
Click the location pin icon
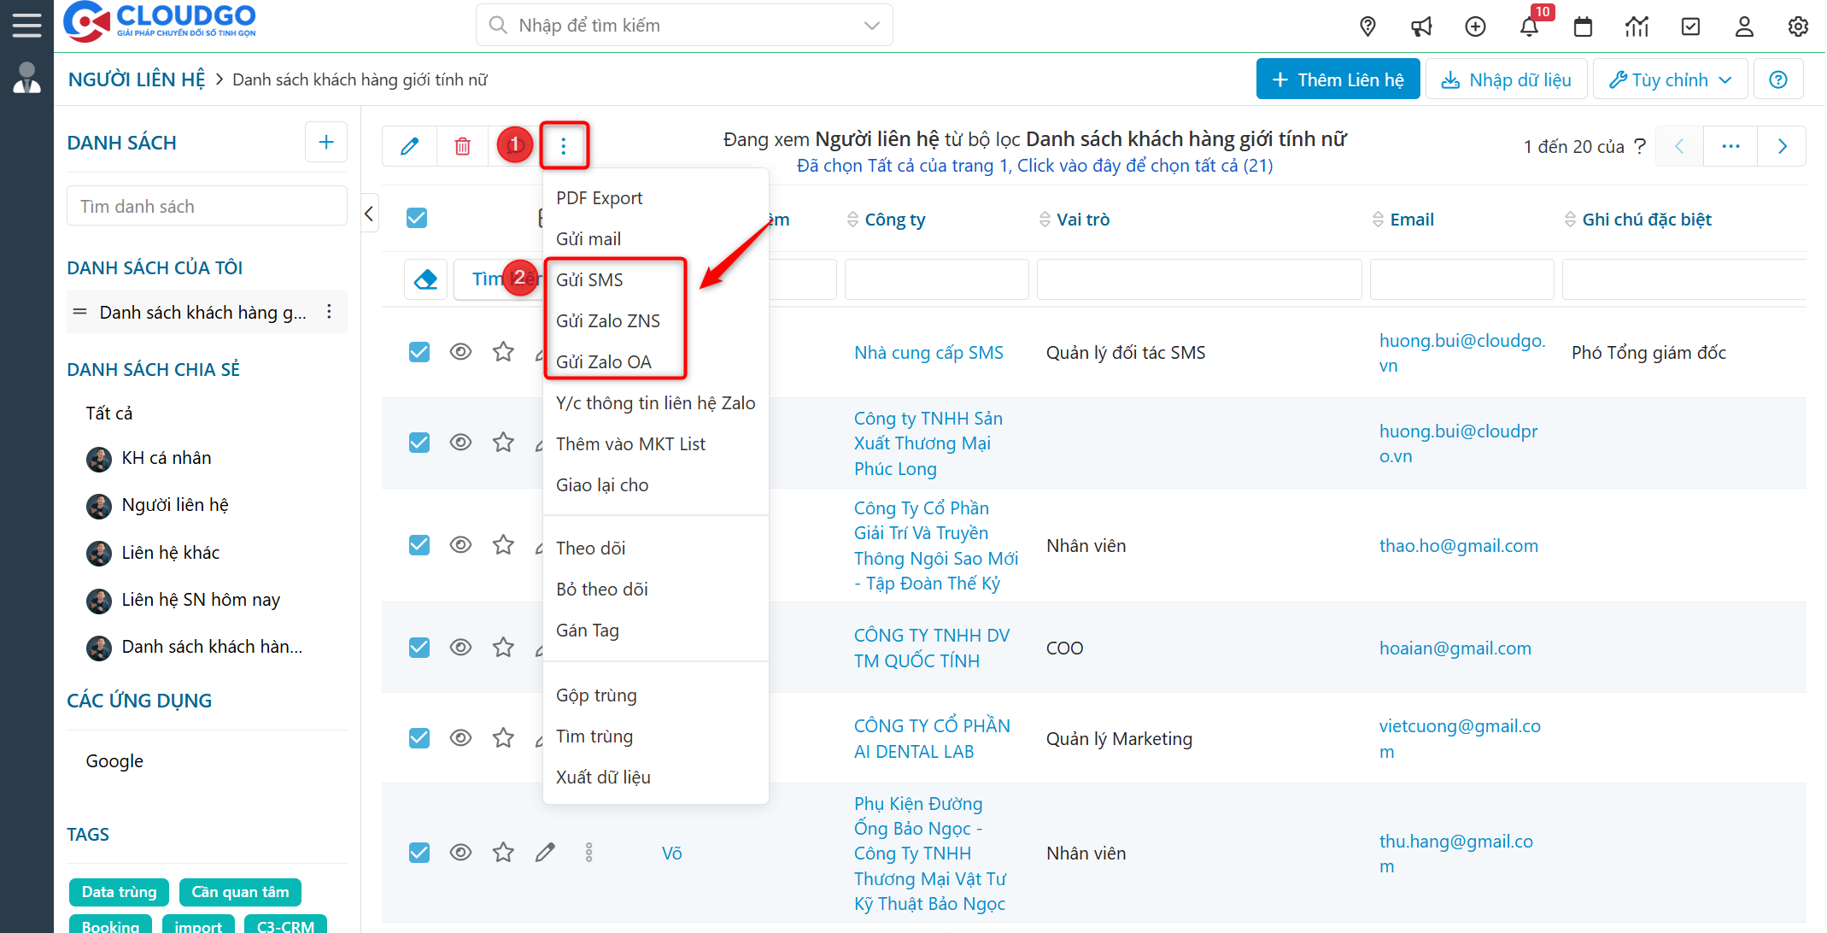[1367, 27]
